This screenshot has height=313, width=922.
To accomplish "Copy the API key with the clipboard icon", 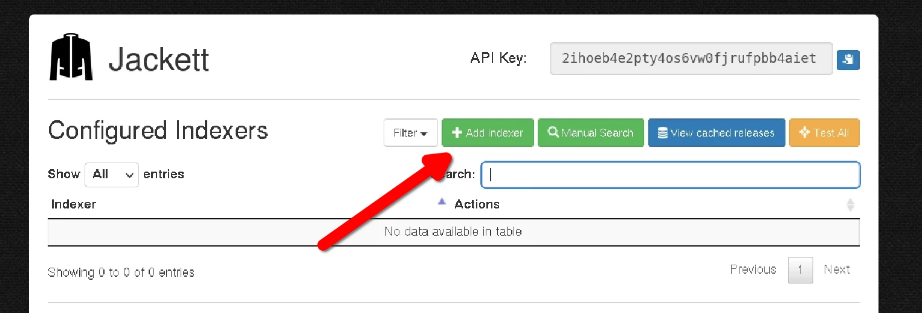I will point(848,59).
